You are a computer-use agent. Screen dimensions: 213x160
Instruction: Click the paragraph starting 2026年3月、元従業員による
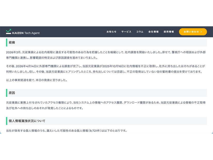106,55
